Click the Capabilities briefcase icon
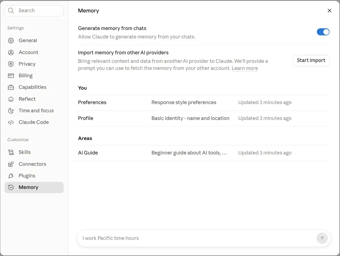 pyautogui.click(x=11, y=87)
